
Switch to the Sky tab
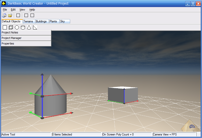pyautogui.click(x=65, y=21)
